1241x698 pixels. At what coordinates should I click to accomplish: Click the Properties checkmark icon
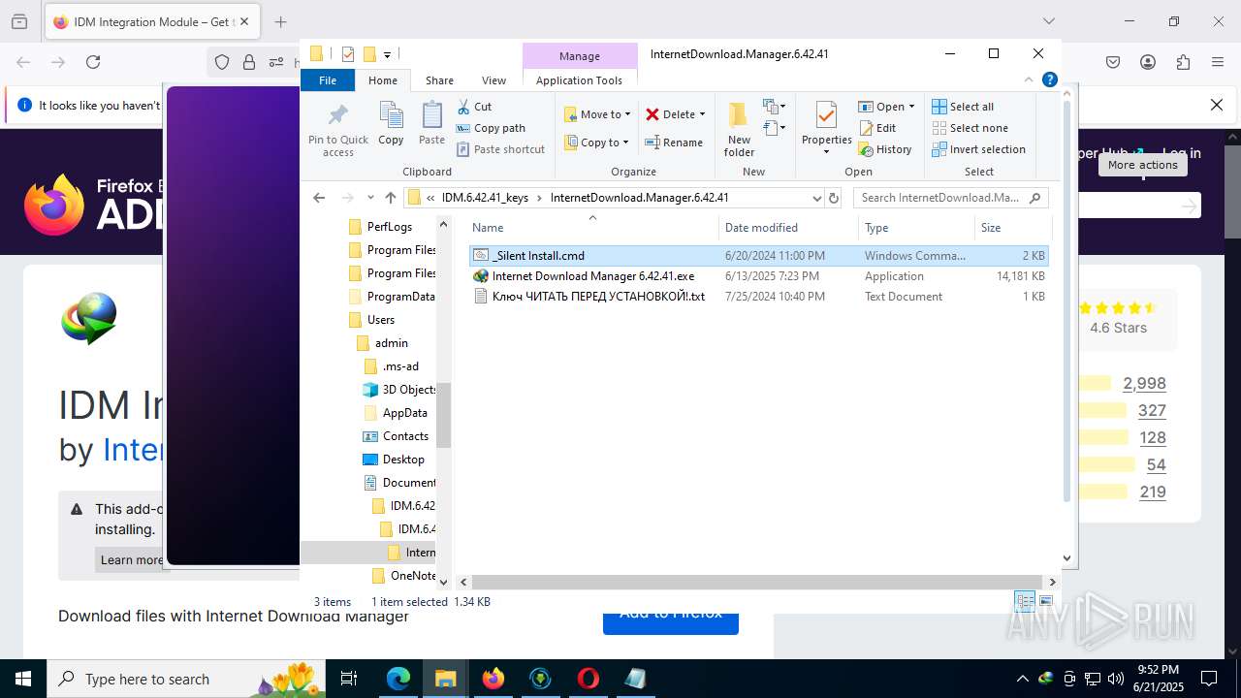tap(826, 116)
